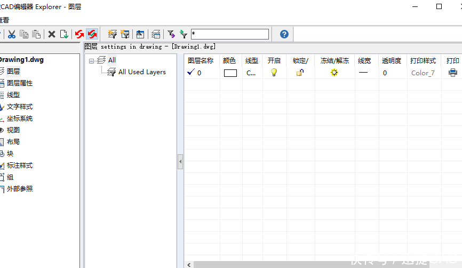The height and width of the screenshot is (268, 462).
Task: Click the filter with green arrow icon
Action: point(184,34)
